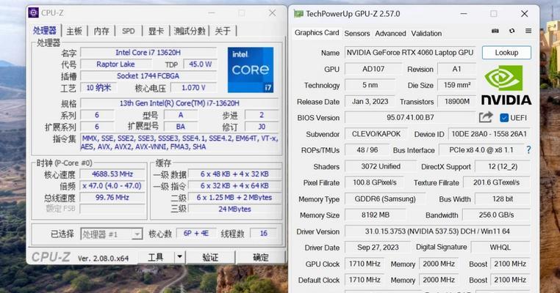Click the core voltage 1.070 V value
The image size is (560, 293).
[x=193, y=88]
